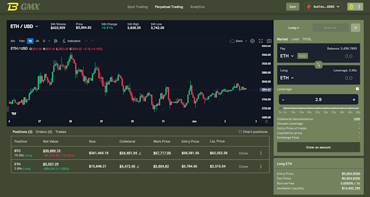
Task: Increase leverage with the plus button
Action: click(354, 100)
